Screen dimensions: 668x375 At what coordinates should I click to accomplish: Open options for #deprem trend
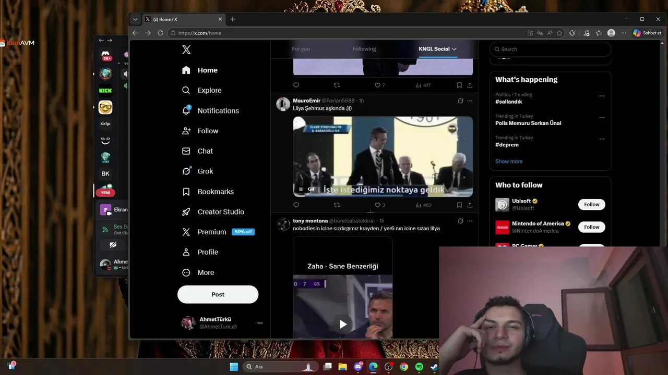602,139
